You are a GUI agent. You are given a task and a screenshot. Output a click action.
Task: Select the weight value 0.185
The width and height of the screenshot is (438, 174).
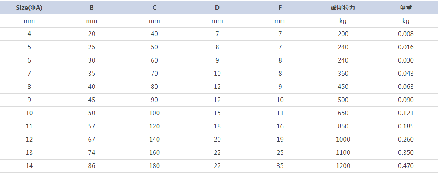(406, 126)
